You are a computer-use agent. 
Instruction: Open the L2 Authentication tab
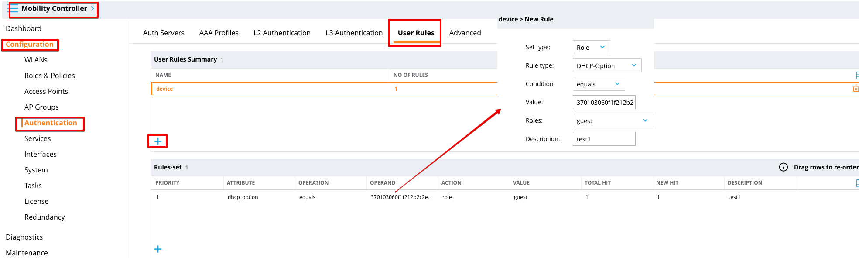tap(282, 33)
